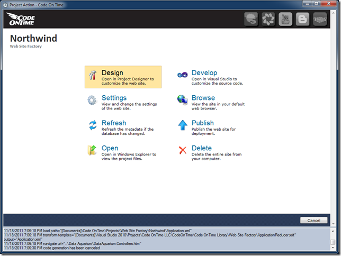Delete the Northwind site
Image resolution: width=341 pixels, height=256 pixels.
[x=201, y=148]
